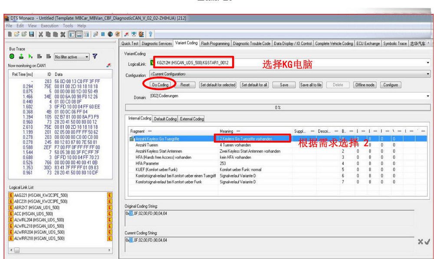This screenshot has height=259, width=434.
Task: Switch to the ECU Exchange tab
Action: click(x=368, y=44)
